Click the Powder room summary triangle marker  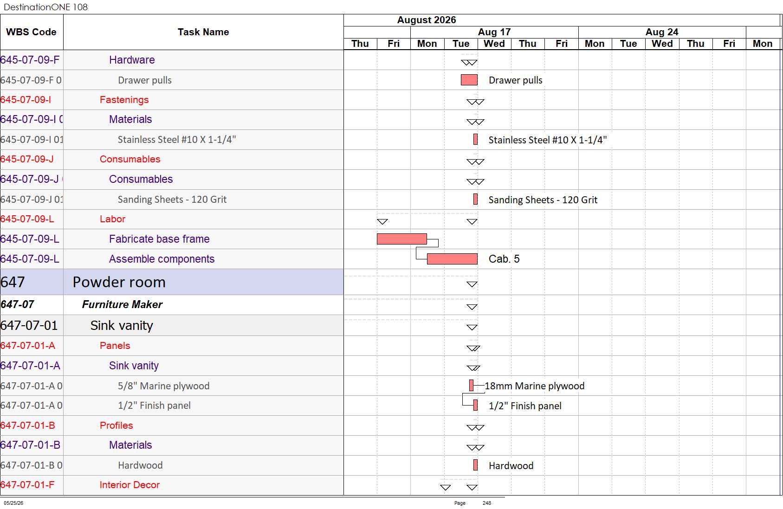[x=472, y=284]
